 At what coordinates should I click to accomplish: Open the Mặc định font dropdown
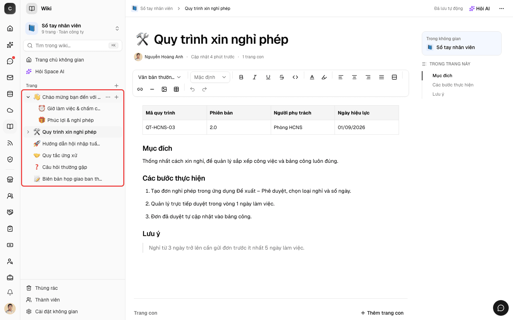click(210, 77)
